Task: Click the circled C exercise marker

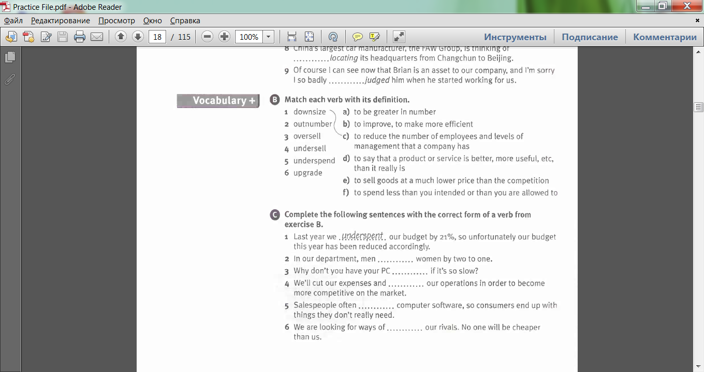Action: point(275,215)
